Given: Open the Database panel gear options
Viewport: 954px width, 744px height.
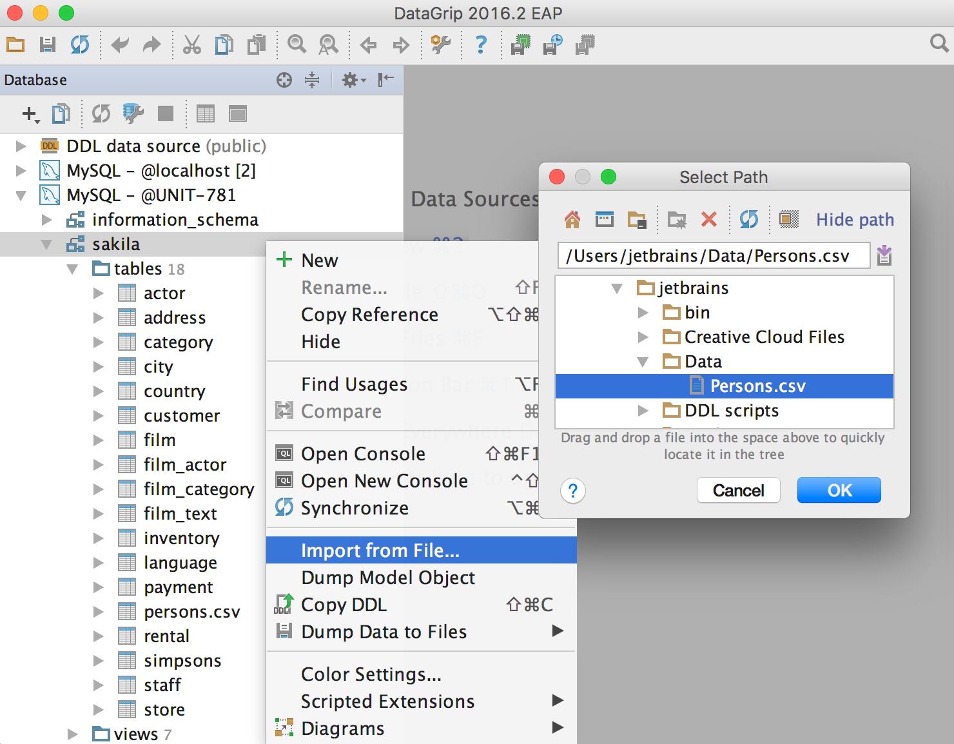Looking at the screenshot, I should click(x=354, y=80).
